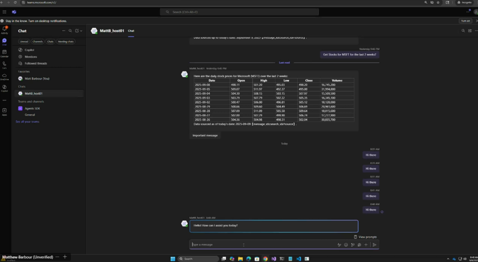Viewport: 478px width, 262px height.
Task: Find in chat using header search icon
Action: click(x=463, y=30)
